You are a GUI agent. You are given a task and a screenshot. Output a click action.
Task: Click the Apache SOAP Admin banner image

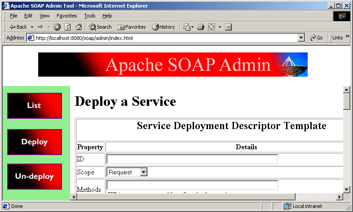173,65
